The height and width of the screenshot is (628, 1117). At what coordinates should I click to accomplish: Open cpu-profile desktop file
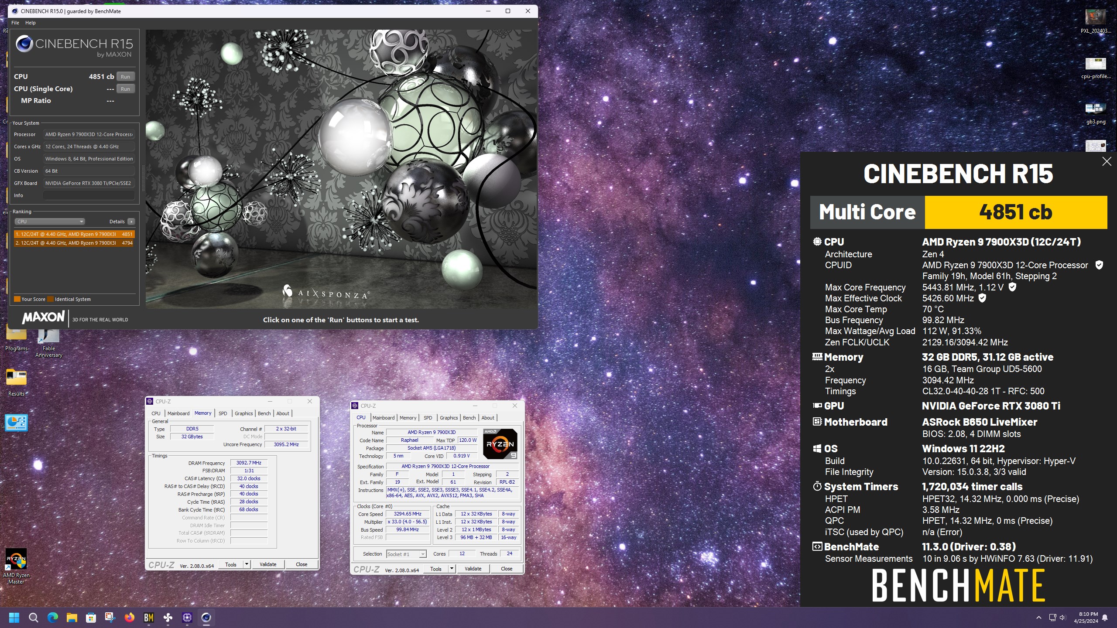pyautogui.click(x=1096, y=68)
